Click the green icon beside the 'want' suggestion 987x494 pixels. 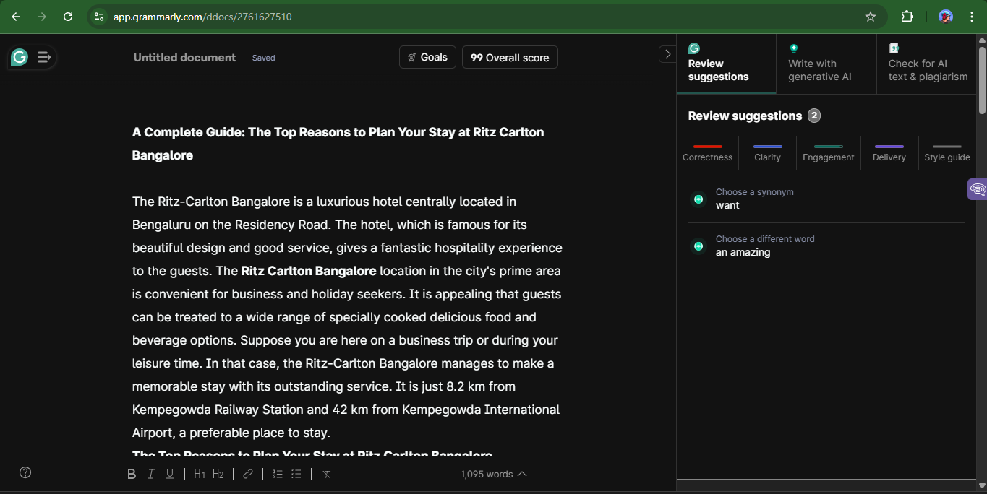click(x=698, y=199)
